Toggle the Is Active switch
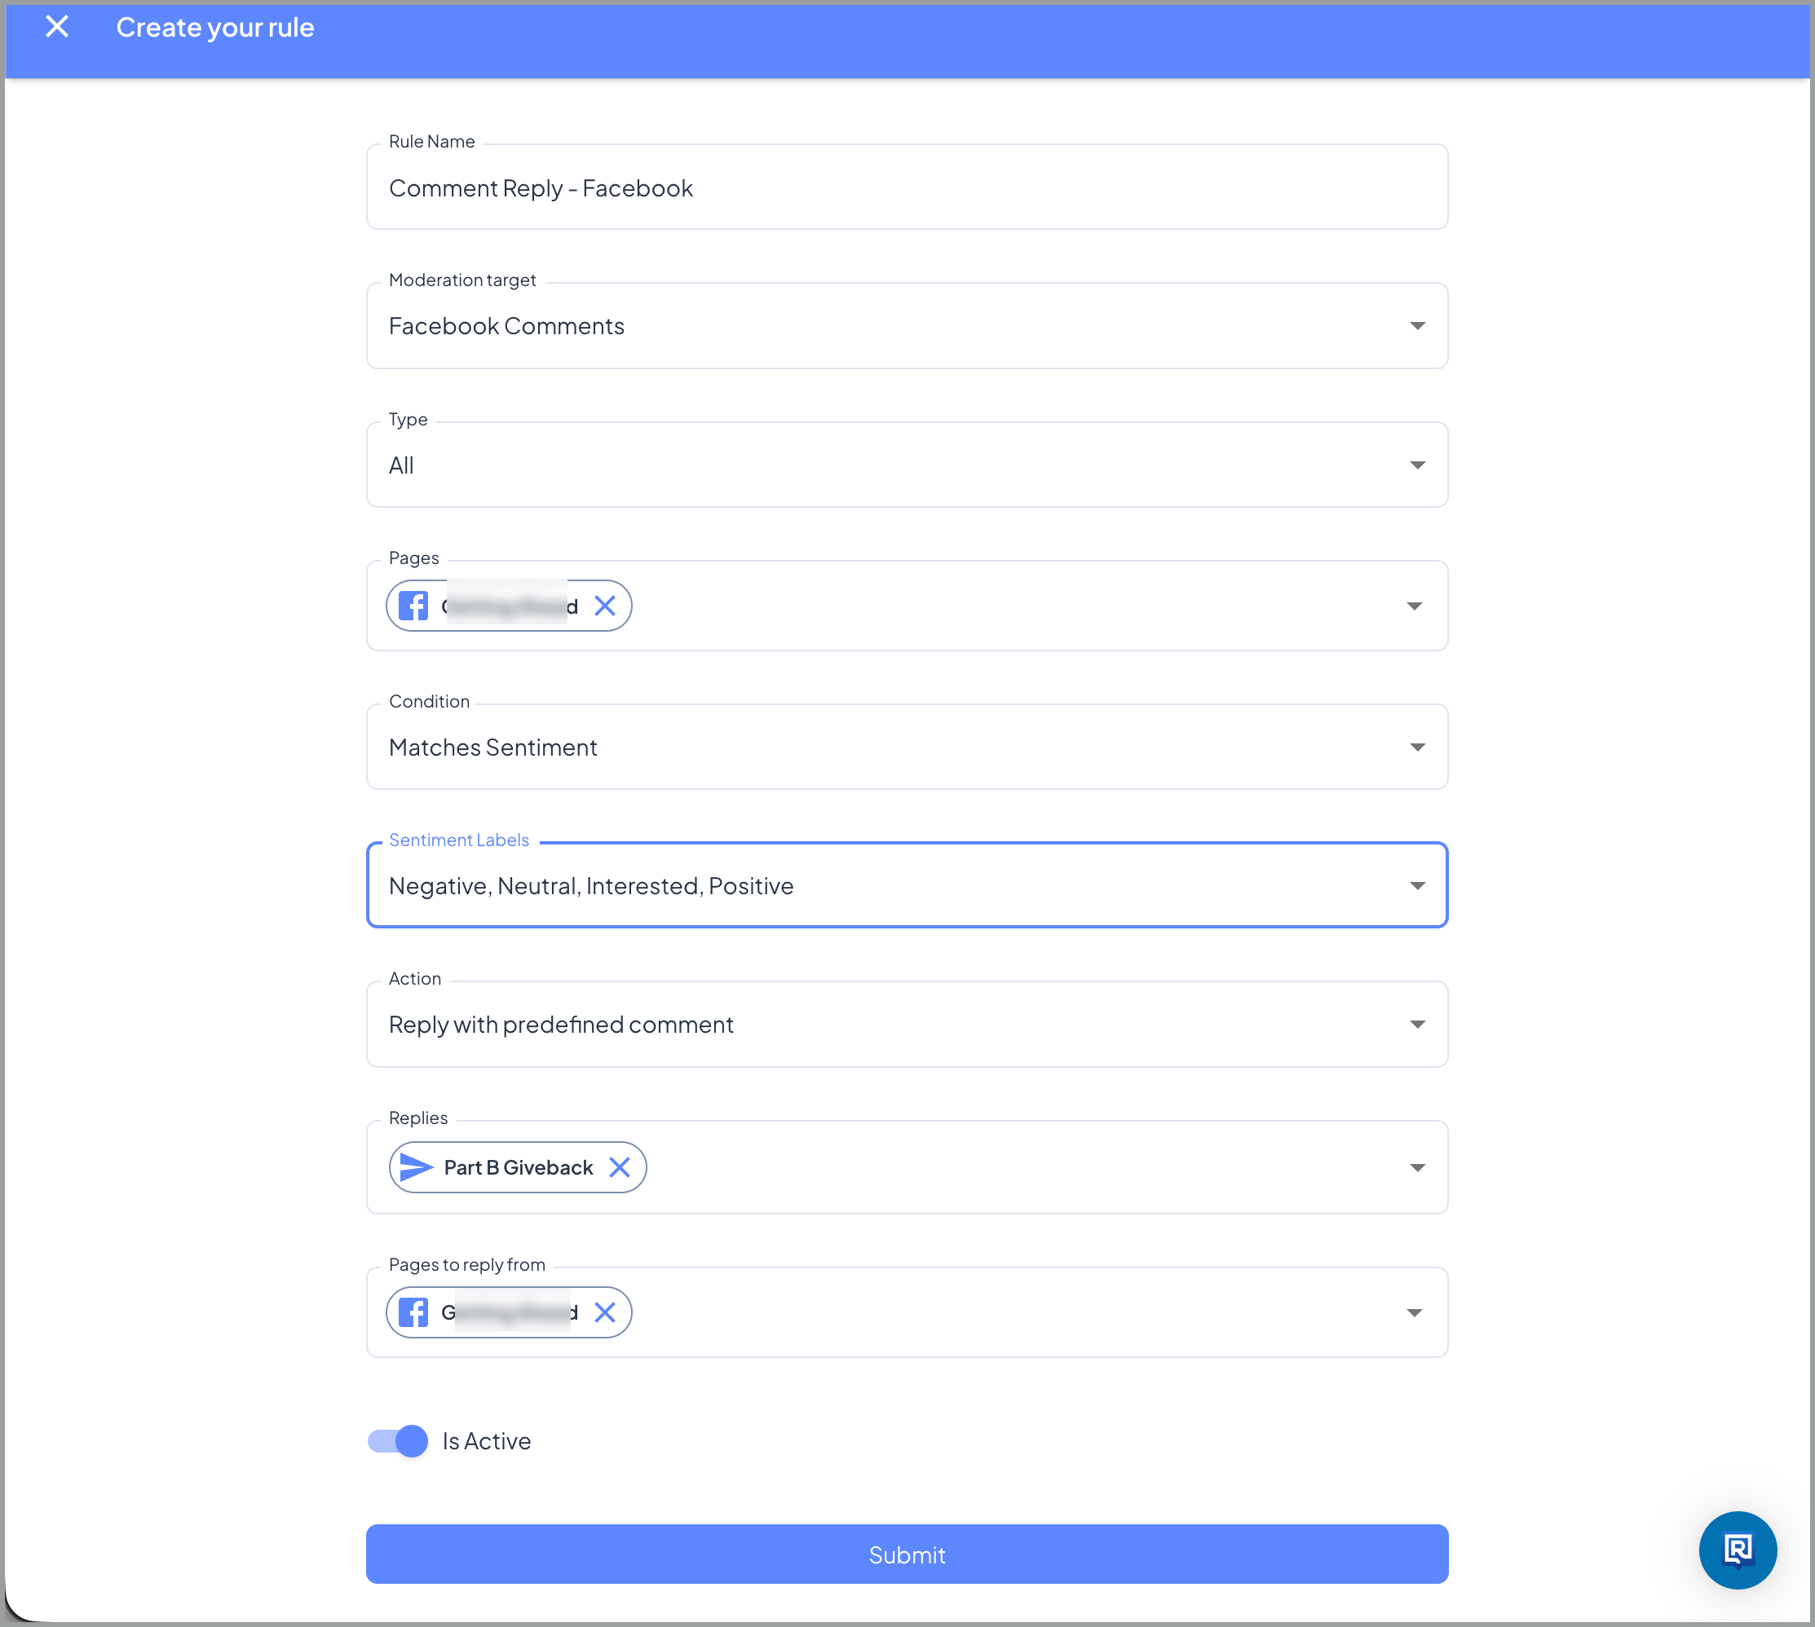This screenshot has width=1815, height=1627. coord(398,1441)
